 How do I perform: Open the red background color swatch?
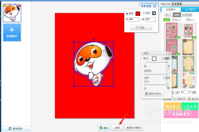[138, 13]
